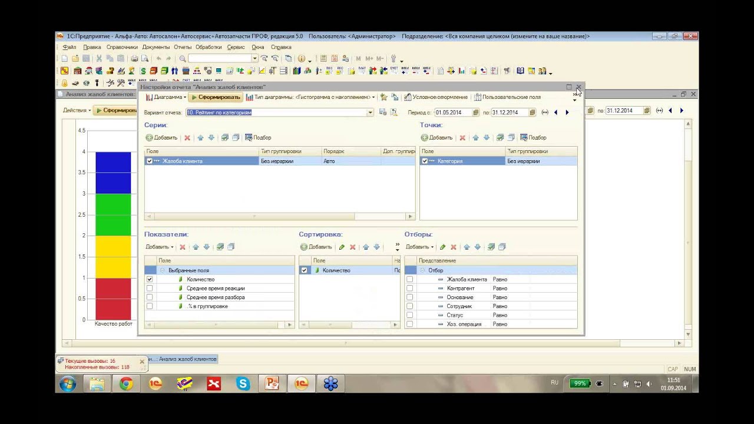
Task: Open Вариант отчета dropdown list
Action: tap(371, 112)
